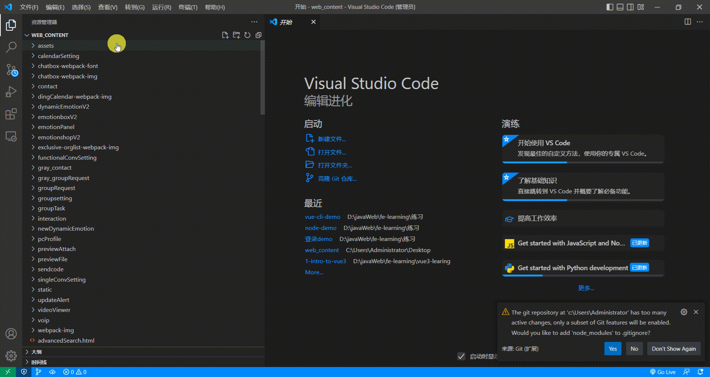
Task: Open explorer panel more actions menu
Action: point(254,22)
